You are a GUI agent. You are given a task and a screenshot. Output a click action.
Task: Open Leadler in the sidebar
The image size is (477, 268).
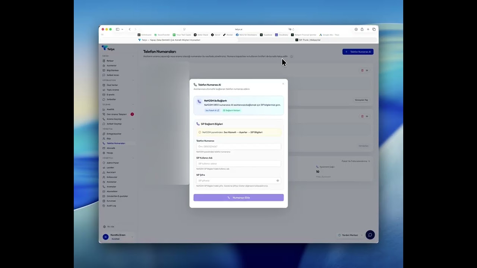click(110, 167)
